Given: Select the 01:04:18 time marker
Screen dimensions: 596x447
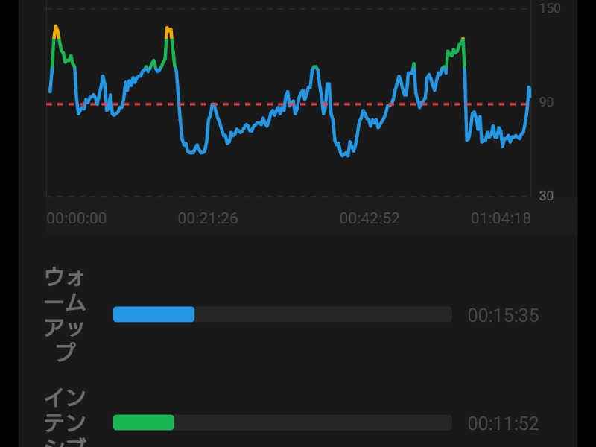Looking at the screenshot, I should 501,218.
